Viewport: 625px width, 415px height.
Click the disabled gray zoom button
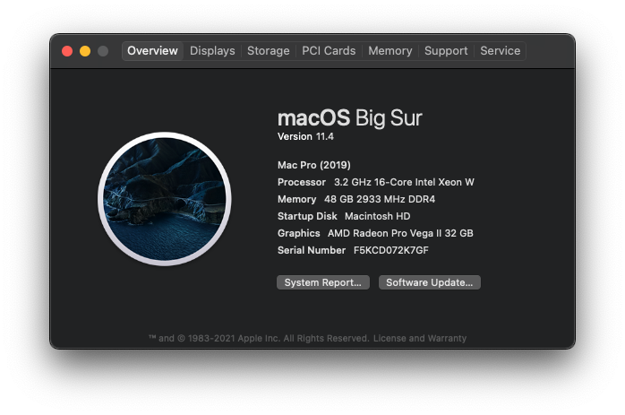tap(103, 51)
